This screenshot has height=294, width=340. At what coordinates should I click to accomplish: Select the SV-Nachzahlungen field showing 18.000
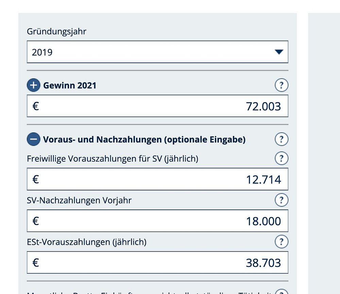tap(157, 221)
